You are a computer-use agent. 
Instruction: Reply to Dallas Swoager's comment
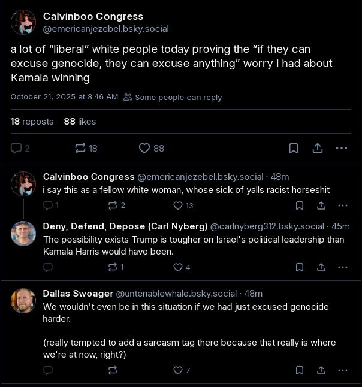click(x=48, y=370)
